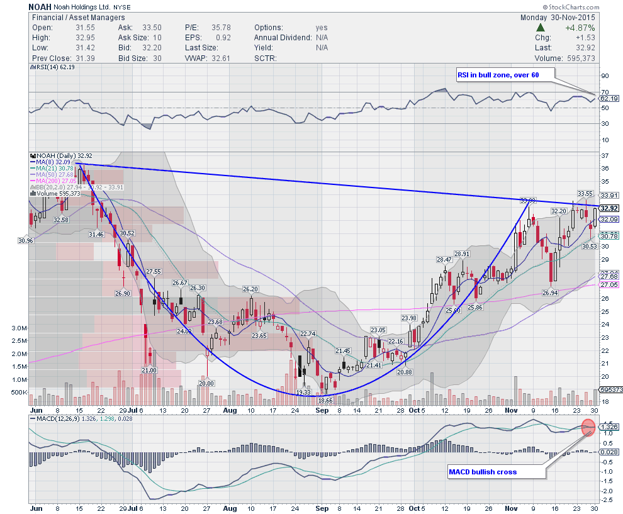
Task: Click the 30.53 price label near November end
Action: 590,246
